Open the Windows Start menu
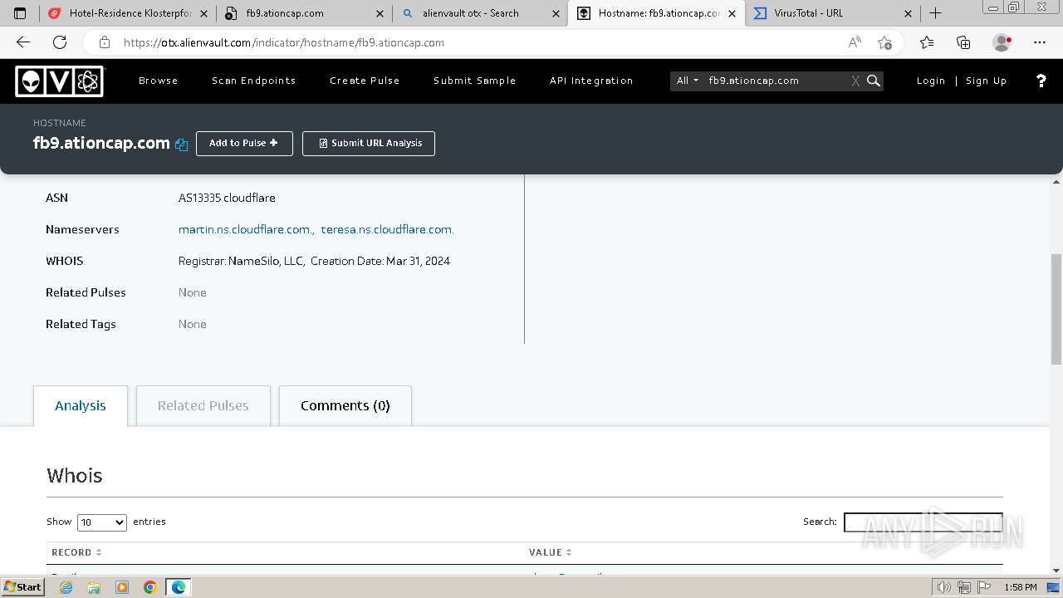The width and height of the screenshot is (1063, 598). 23,587
